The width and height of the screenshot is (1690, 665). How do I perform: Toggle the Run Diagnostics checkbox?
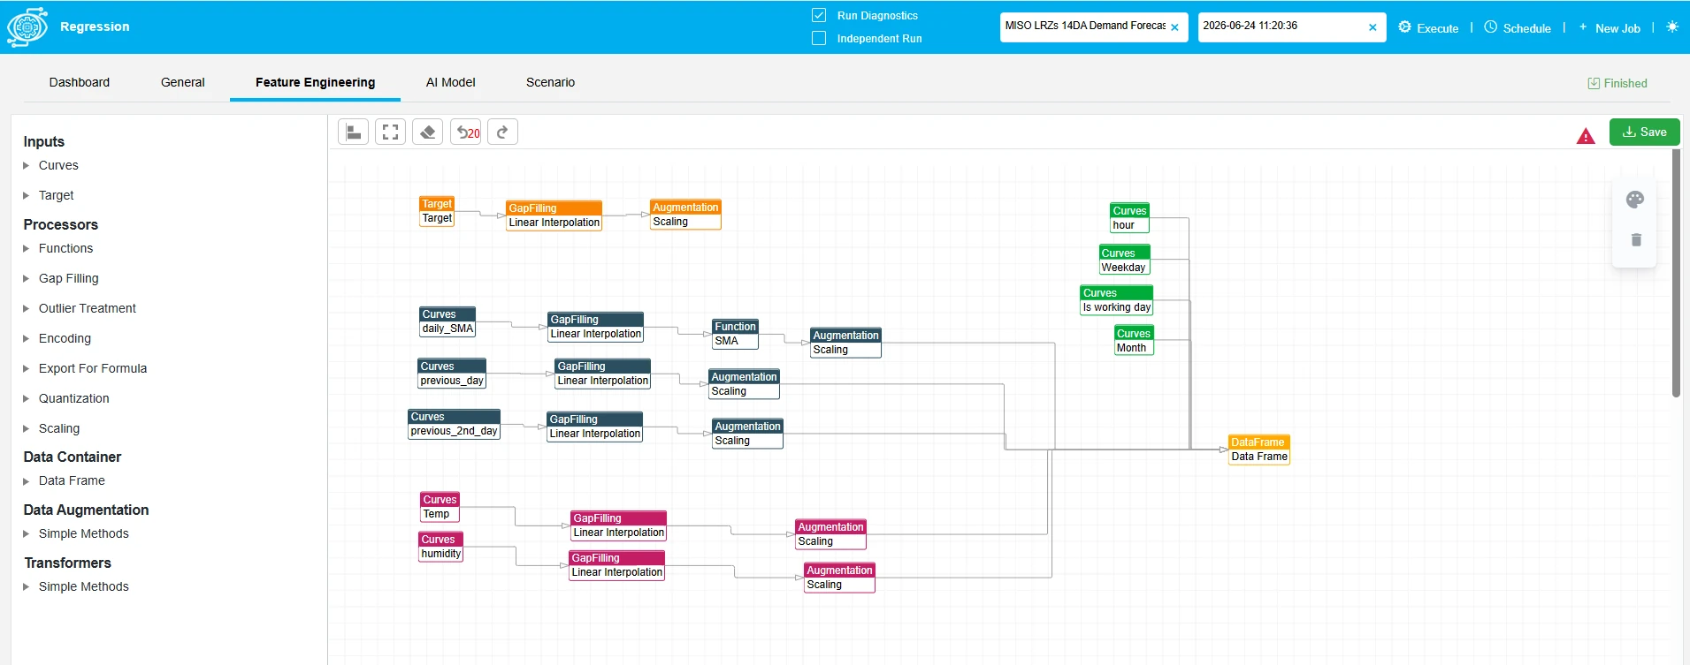point(819,15)
